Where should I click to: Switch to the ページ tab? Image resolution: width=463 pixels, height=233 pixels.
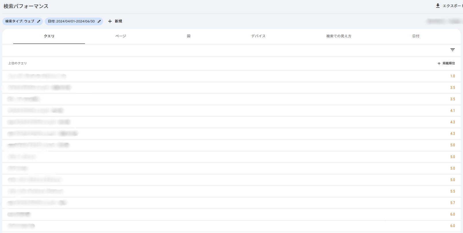(x=121, y=36)
